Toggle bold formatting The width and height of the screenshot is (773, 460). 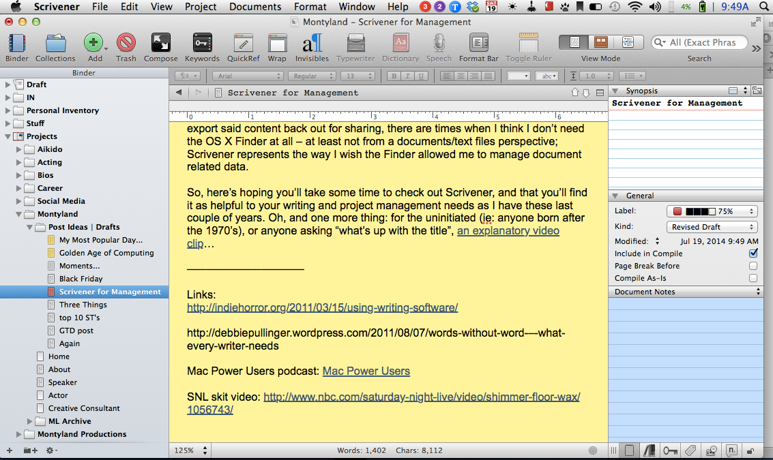(x=394, y=76)
